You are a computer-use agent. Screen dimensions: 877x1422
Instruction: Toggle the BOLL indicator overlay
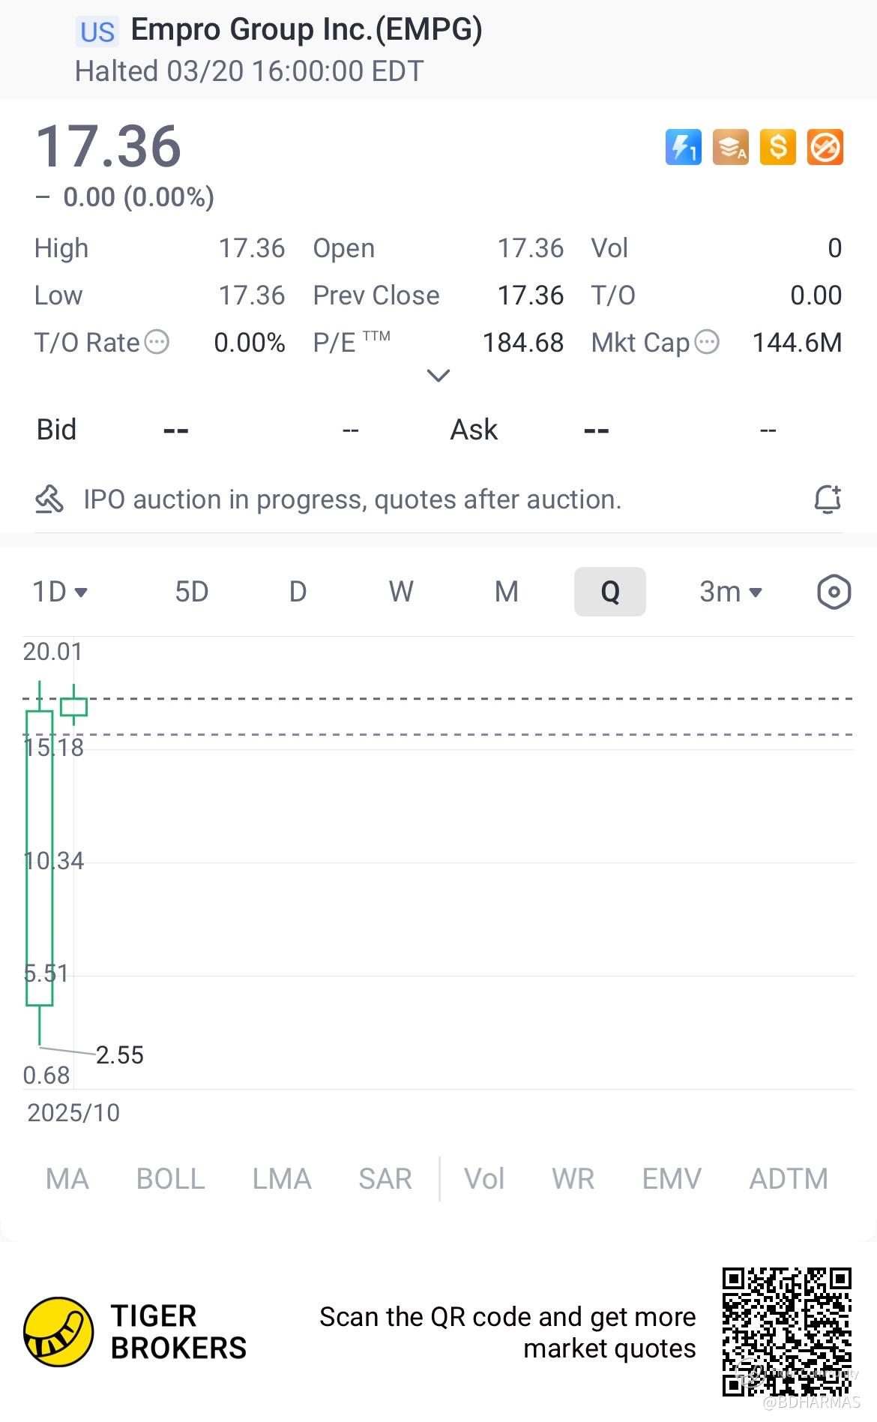[x=170, y=1179]
